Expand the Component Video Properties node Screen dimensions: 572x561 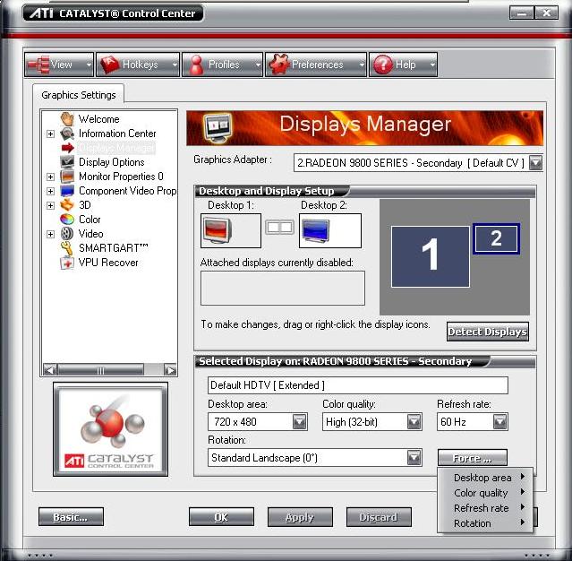tap(51, 191)
